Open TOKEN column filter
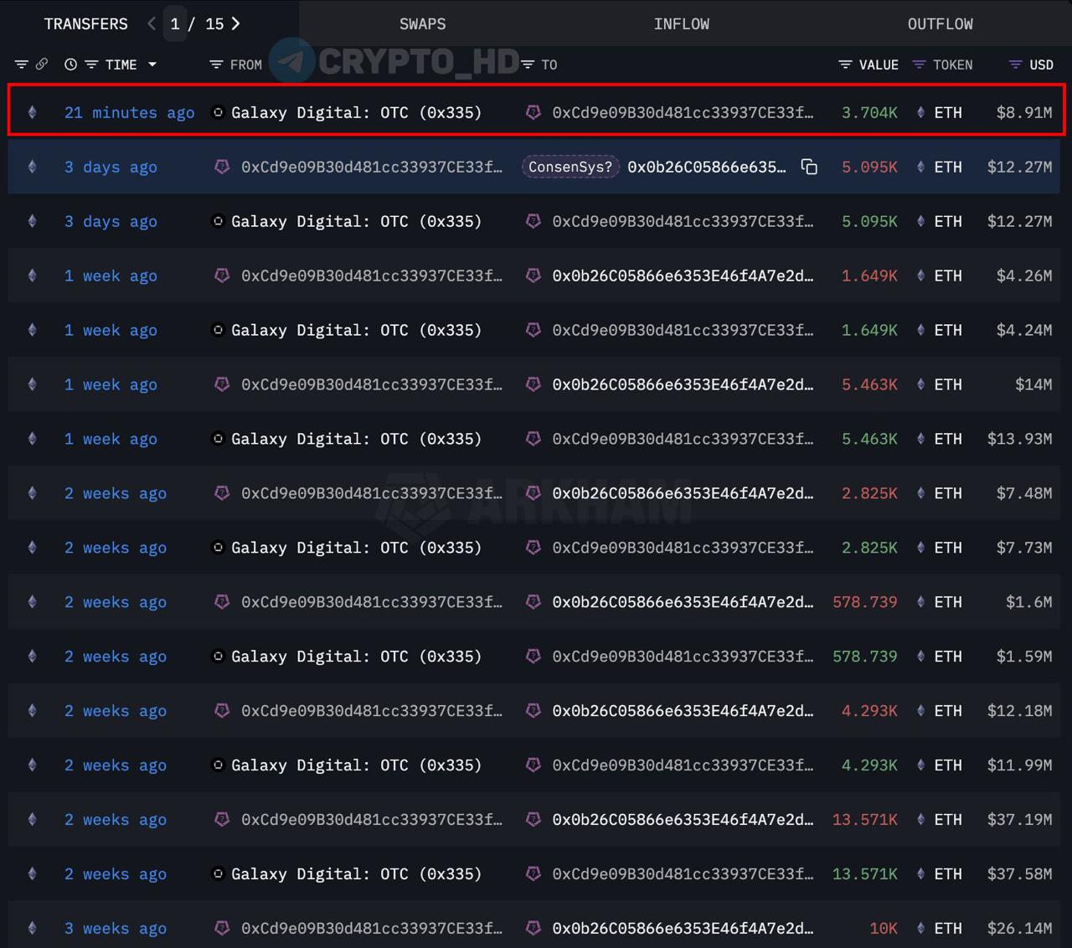The image size is (1072, 948). tap(919, 64)
